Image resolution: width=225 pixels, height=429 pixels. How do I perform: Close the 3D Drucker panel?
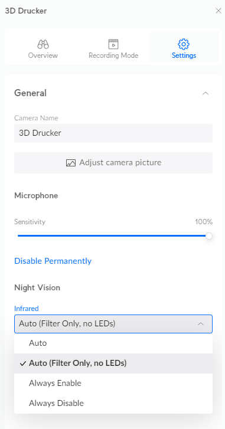218,11
